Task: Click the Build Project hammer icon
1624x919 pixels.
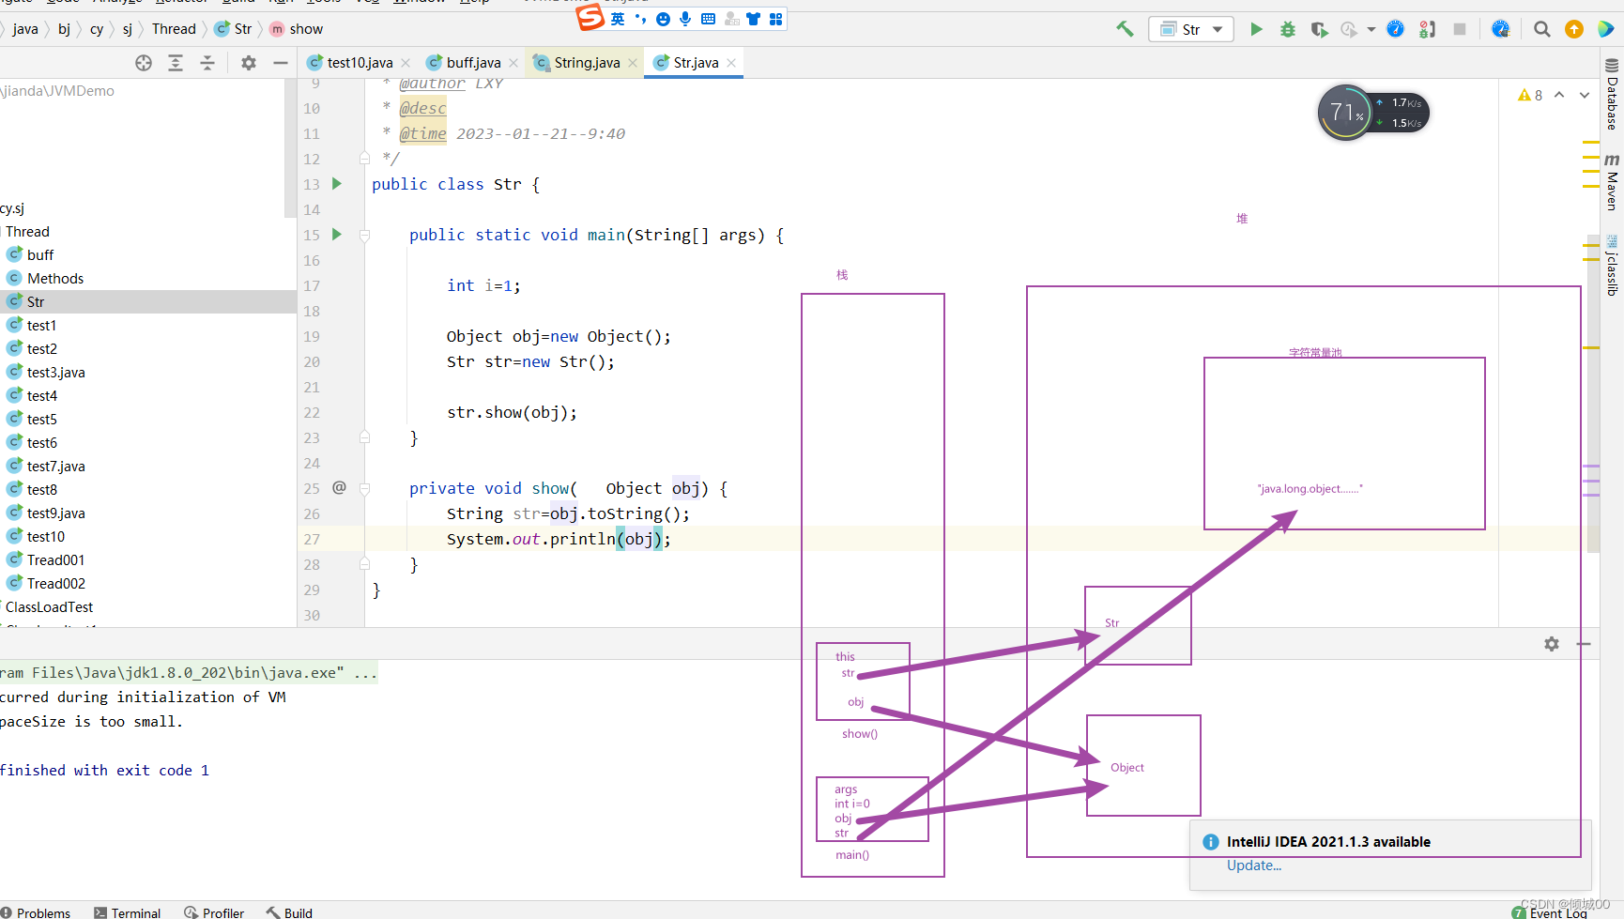Action: coord(1125,29)
